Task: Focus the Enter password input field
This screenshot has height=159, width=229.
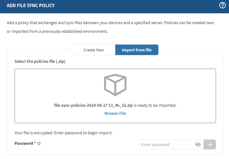Action: 166,144
